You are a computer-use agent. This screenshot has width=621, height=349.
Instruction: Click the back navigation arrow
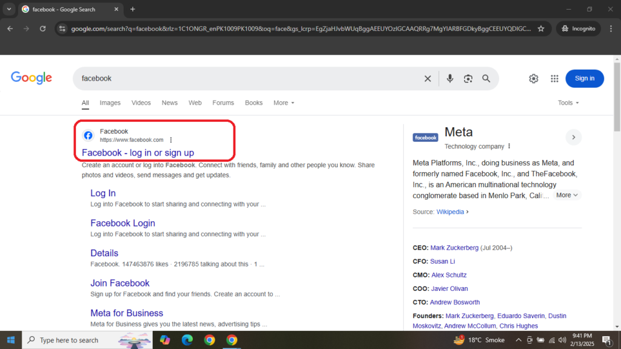[x=10, y=28]
